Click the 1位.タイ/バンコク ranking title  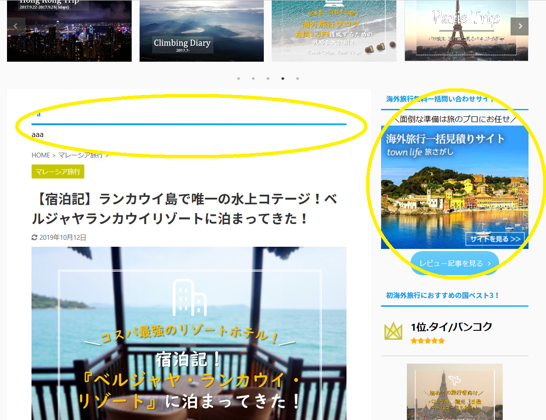click(451, 327)
